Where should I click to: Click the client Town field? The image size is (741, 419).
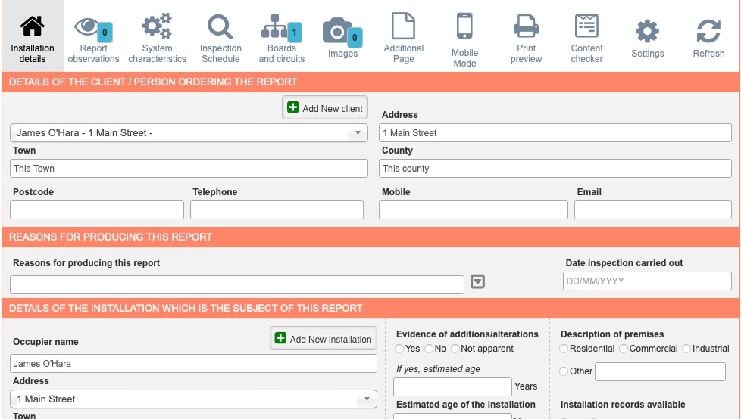(189, 169)
